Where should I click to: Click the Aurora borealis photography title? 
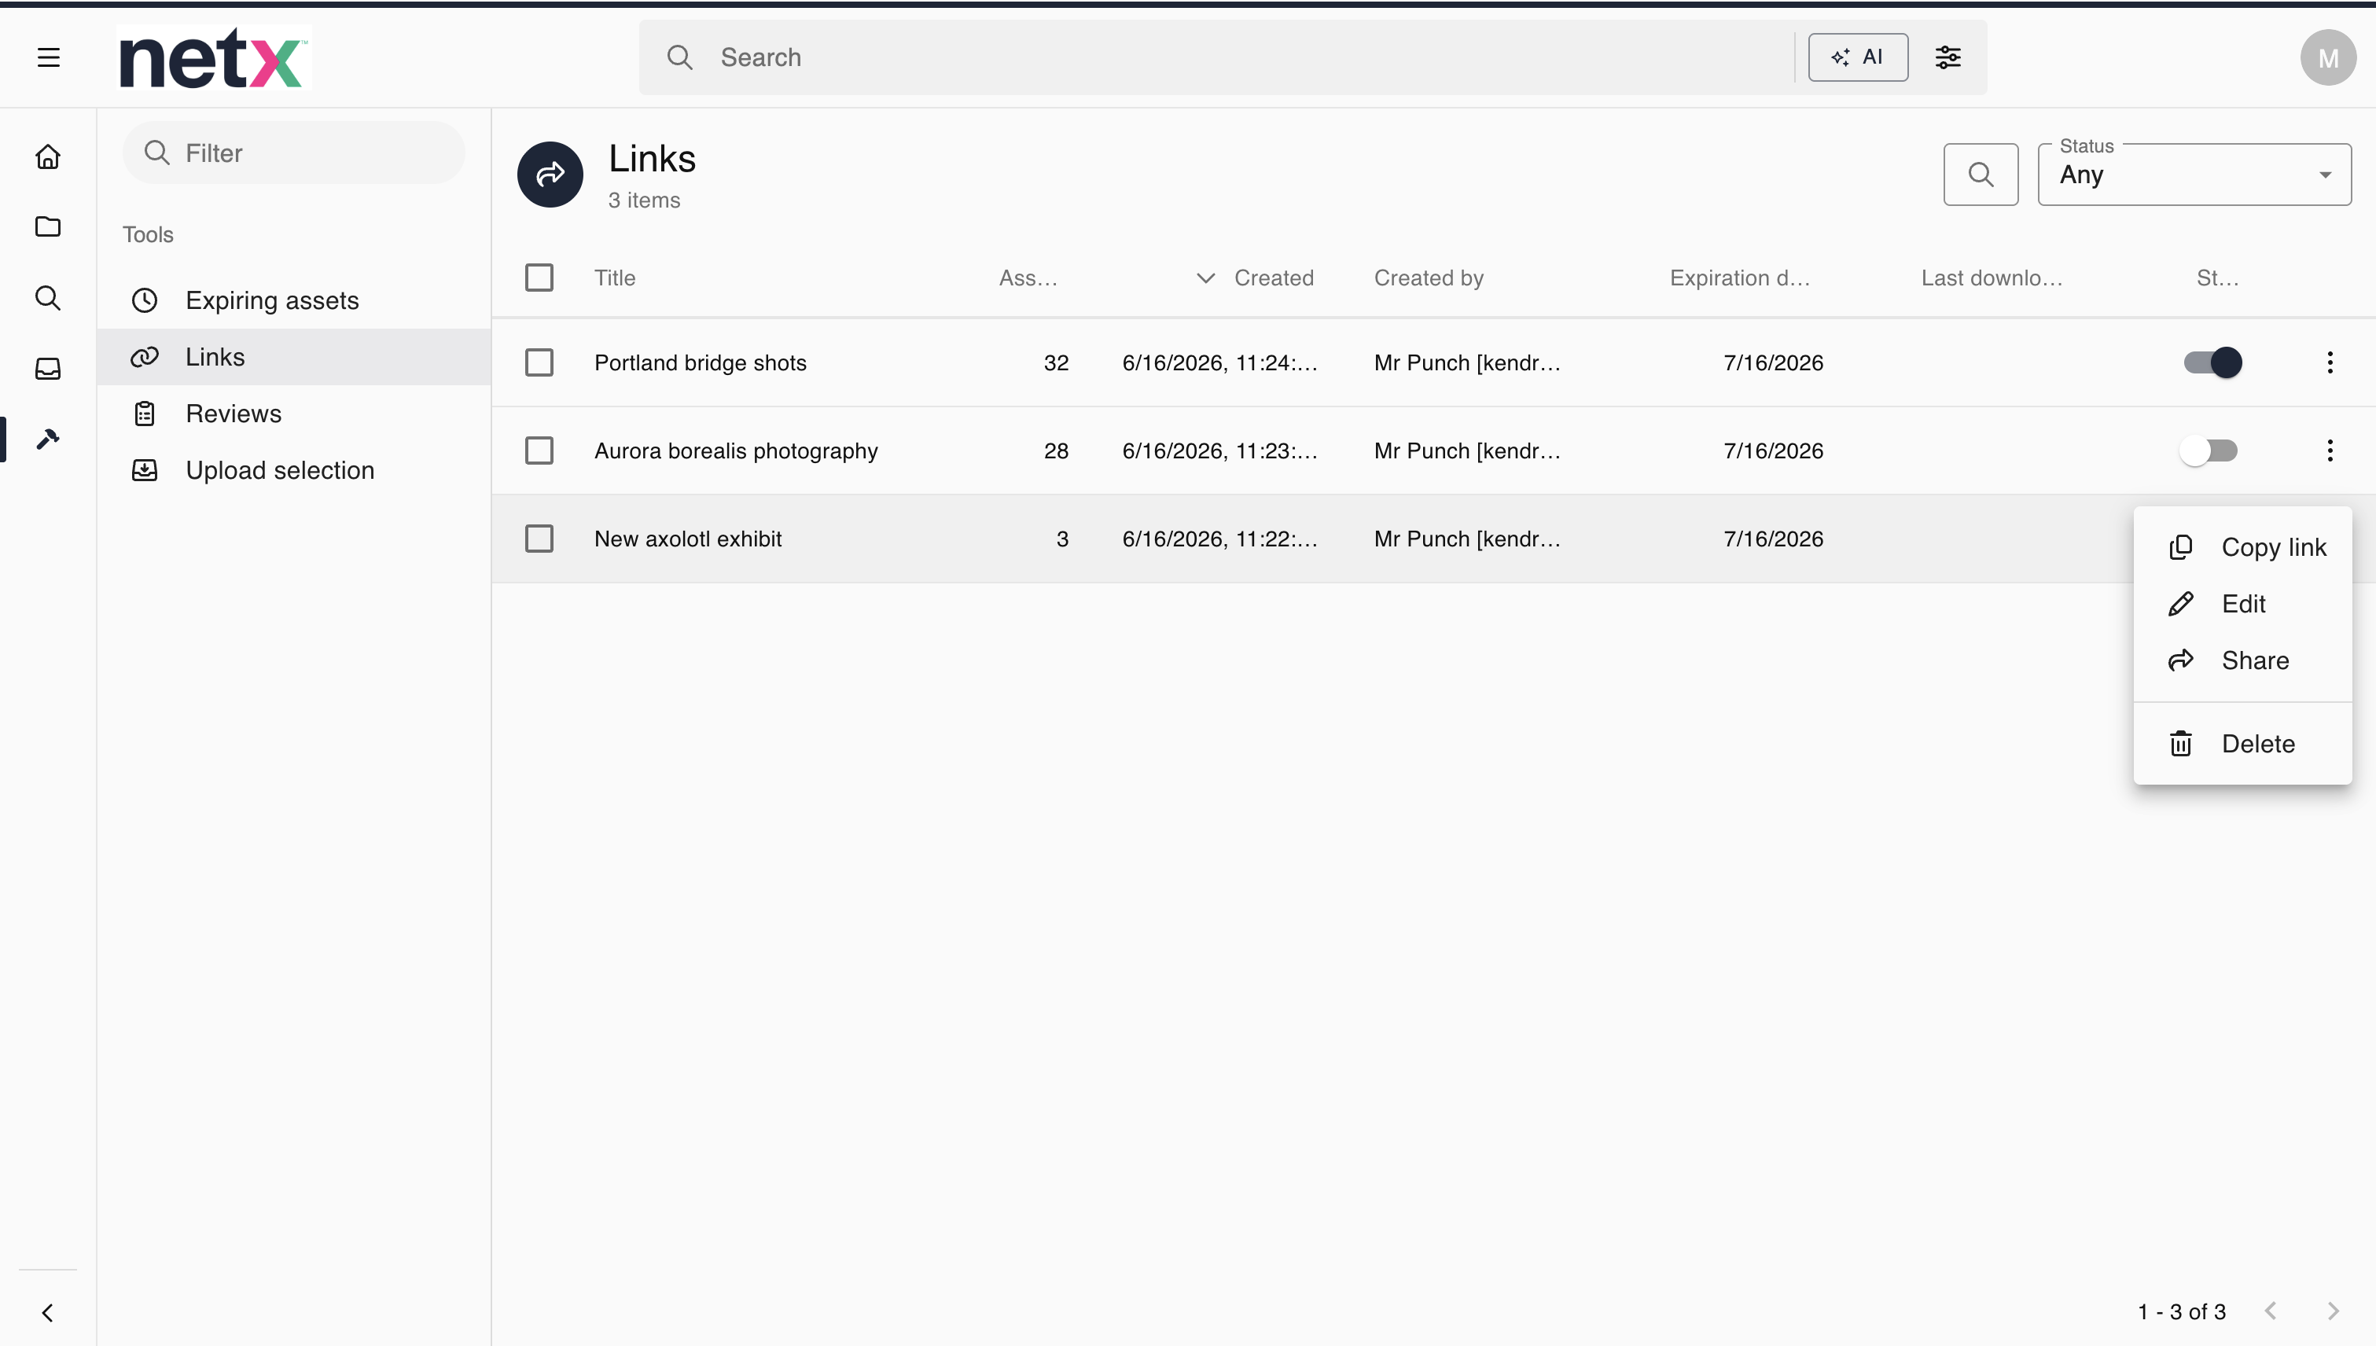[x=736, y=451]
